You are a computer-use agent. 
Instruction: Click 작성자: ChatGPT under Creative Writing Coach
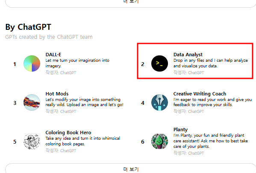coord(189,111)
